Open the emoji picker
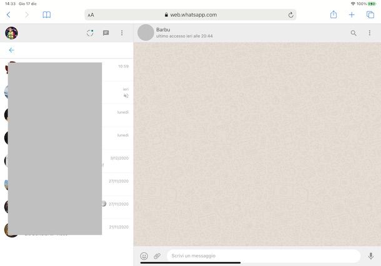The height and width of the screenshot is (266, 381). 144,256
